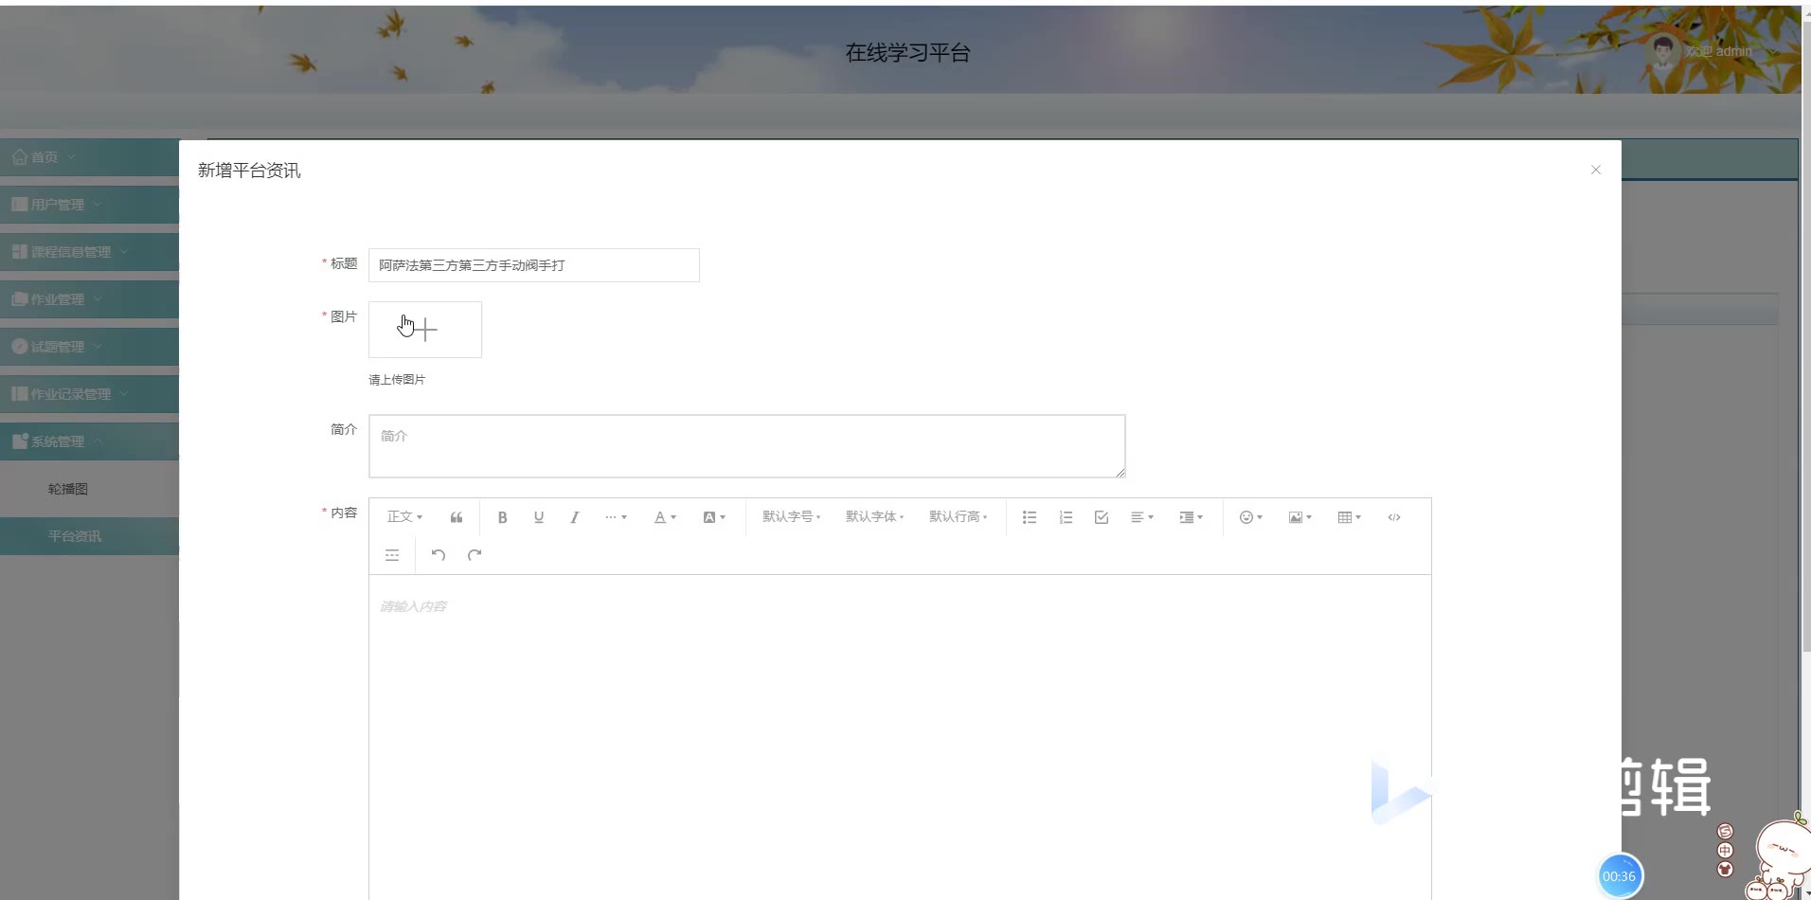Click the 标题 title input field

point(534,265)
